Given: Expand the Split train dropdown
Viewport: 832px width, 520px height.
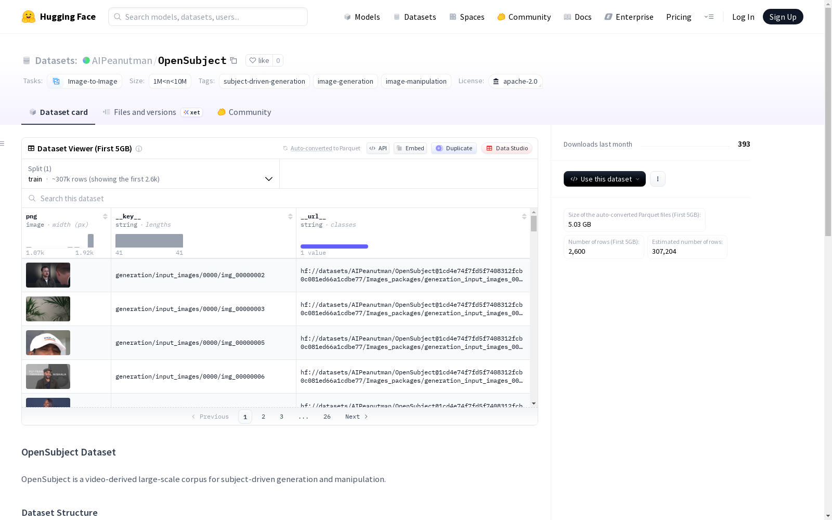Looking at the screenshot, I should point(151,174).
